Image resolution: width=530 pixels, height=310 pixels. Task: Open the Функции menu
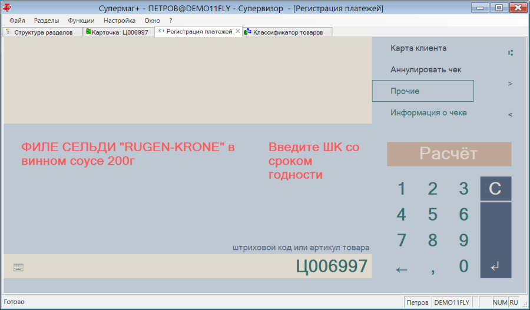[81, 21]
